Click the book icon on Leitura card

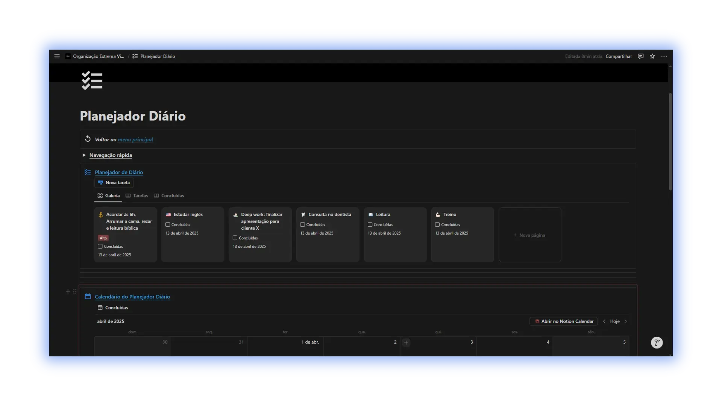tap(371, 215)
